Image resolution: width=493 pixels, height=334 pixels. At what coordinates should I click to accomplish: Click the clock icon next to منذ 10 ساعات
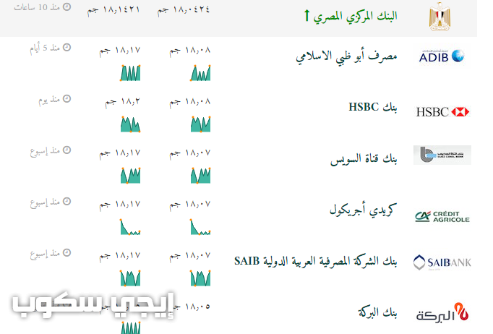(67, 7)
